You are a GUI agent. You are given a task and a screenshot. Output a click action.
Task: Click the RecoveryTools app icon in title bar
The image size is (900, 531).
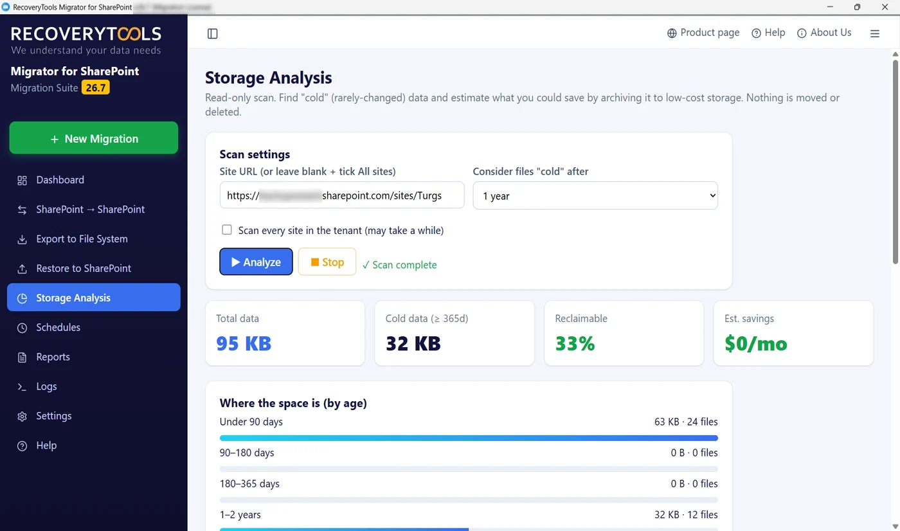6,6
